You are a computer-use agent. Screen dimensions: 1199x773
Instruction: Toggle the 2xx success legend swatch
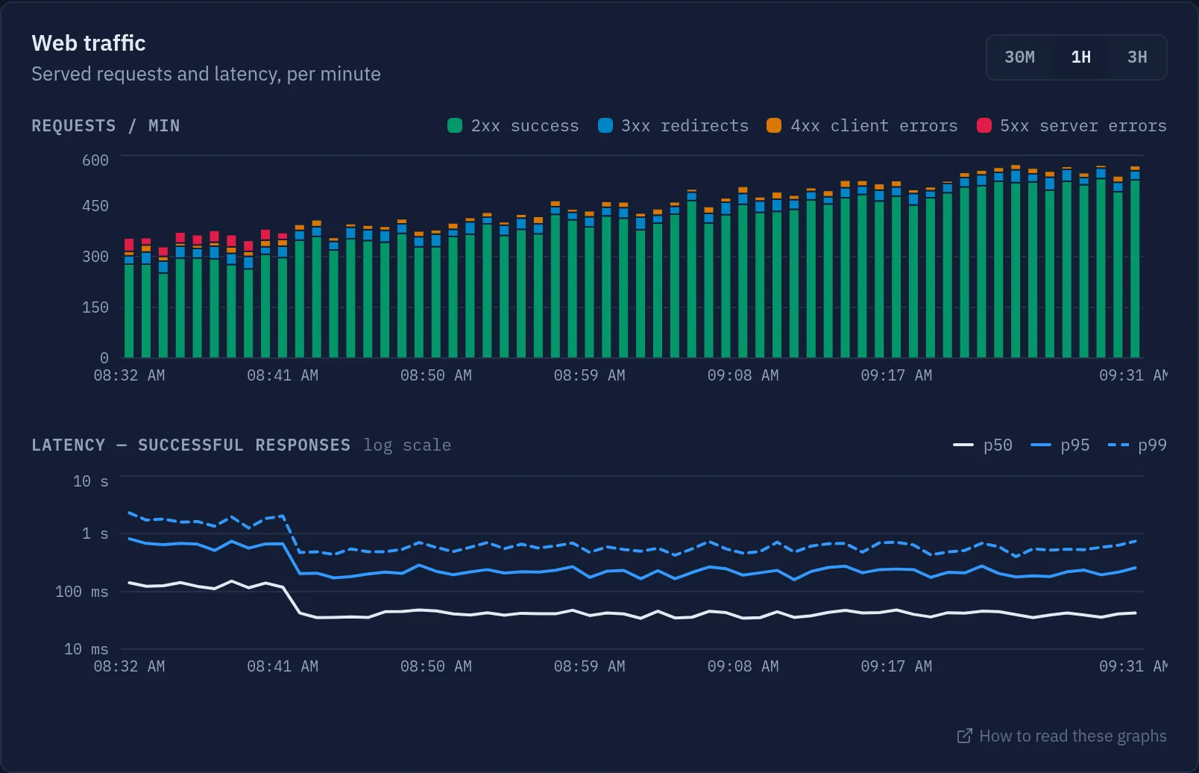pyautogui.click(x=455, y=125)
